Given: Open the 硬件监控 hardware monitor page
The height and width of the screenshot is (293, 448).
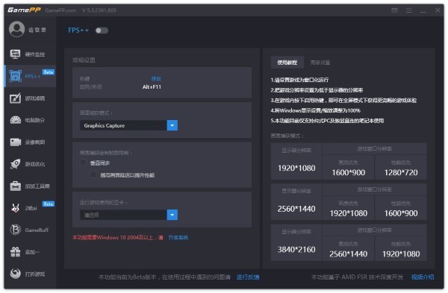Looking at the screenshot, I should coord(30,54).
